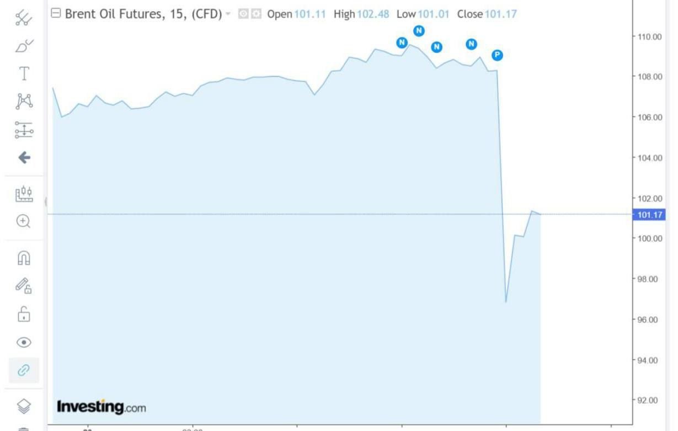Select the XABCD pattern tool
The height and width of the screenshot is (431, 678).
coord(24,101)
